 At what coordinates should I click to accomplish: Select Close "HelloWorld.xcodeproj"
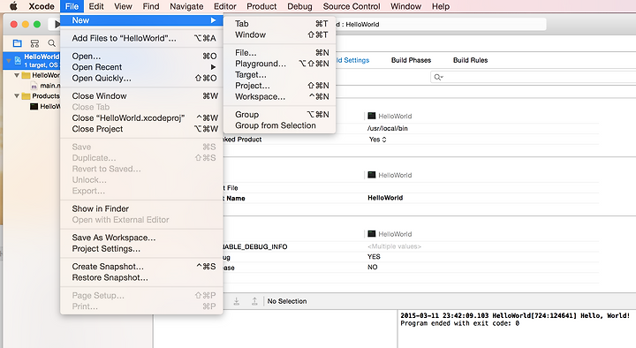(141, 117)
